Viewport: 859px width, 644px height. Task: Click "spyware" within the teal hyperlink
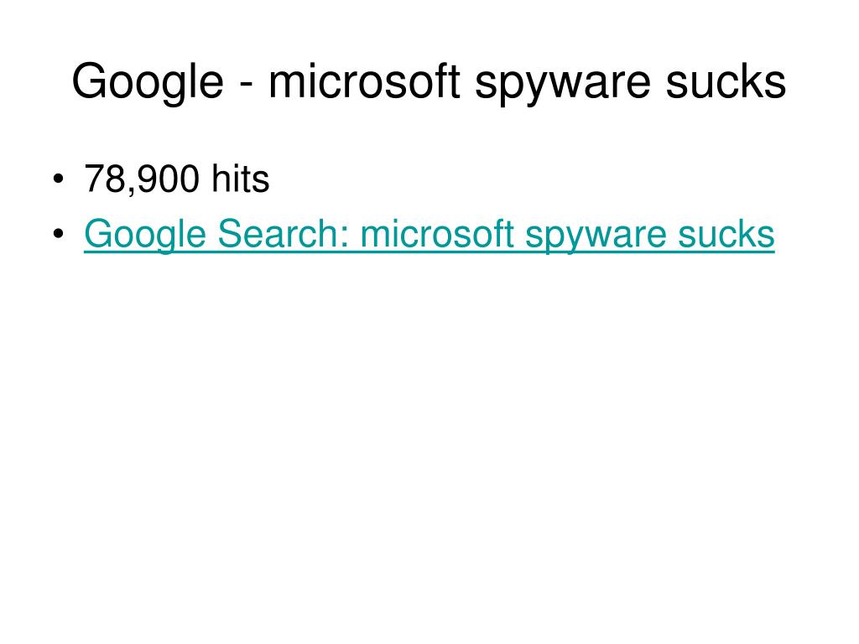596,236
